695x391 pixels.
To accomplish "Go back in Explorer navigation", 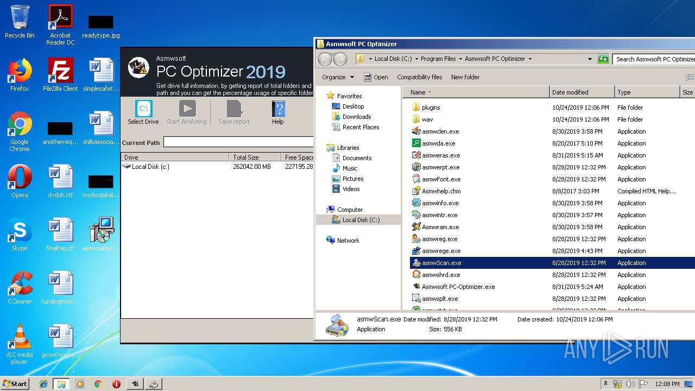I will pos(325,59).
